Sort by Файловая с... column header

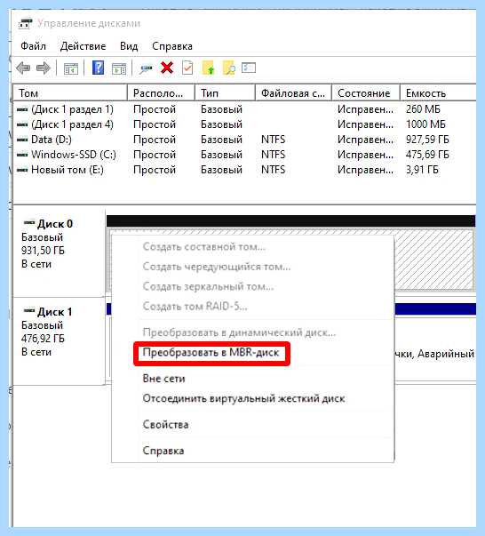(x=293, y=93)
